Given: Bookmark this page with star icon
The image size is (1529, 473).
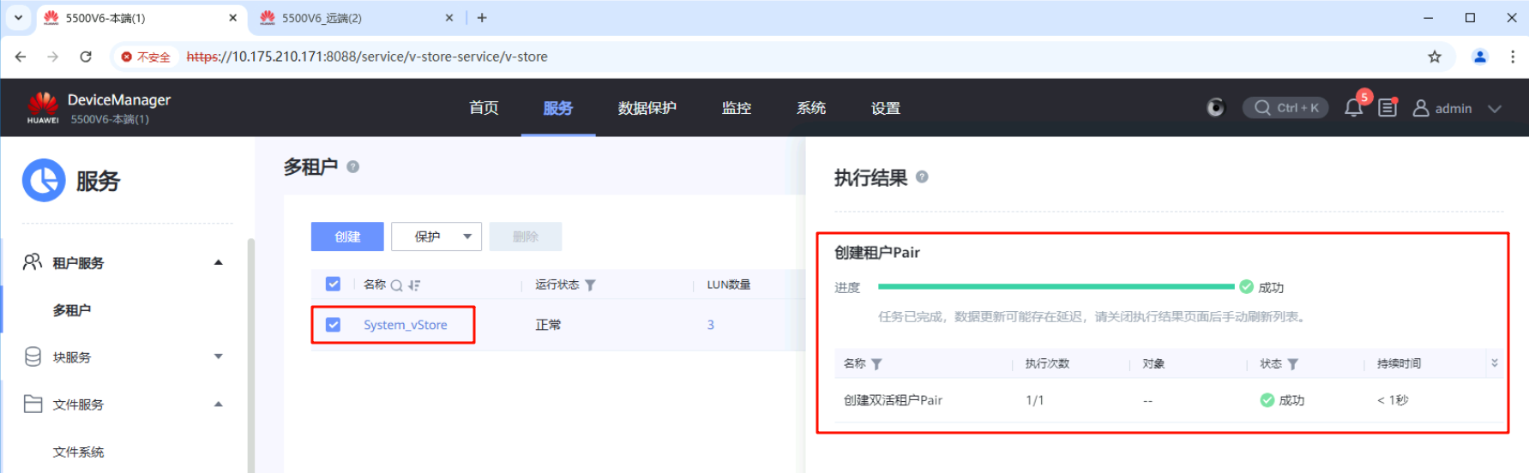Looking at the screenshot, I should pyautogui.click(x=1434, y=57).
